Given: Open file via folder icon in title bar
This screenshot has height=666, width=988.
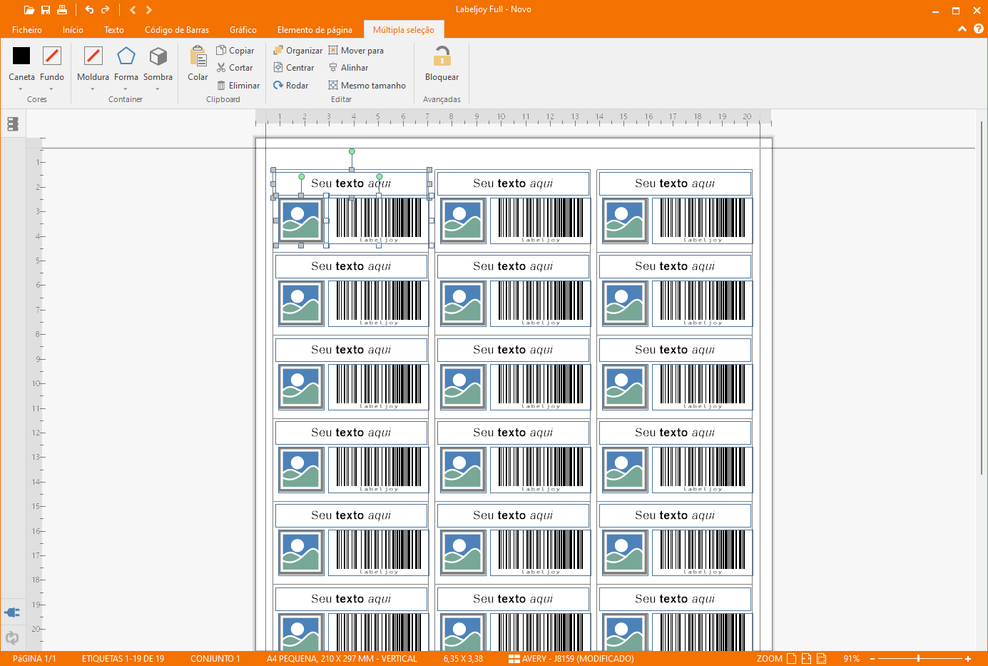Looking at the screenshot, I should 29,10.
